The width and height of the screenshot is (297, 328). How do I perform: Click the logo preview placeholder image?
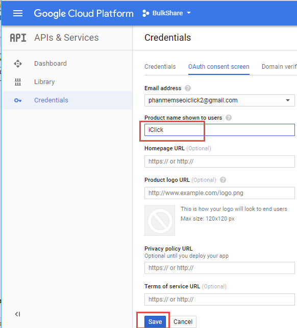[160, 221]
